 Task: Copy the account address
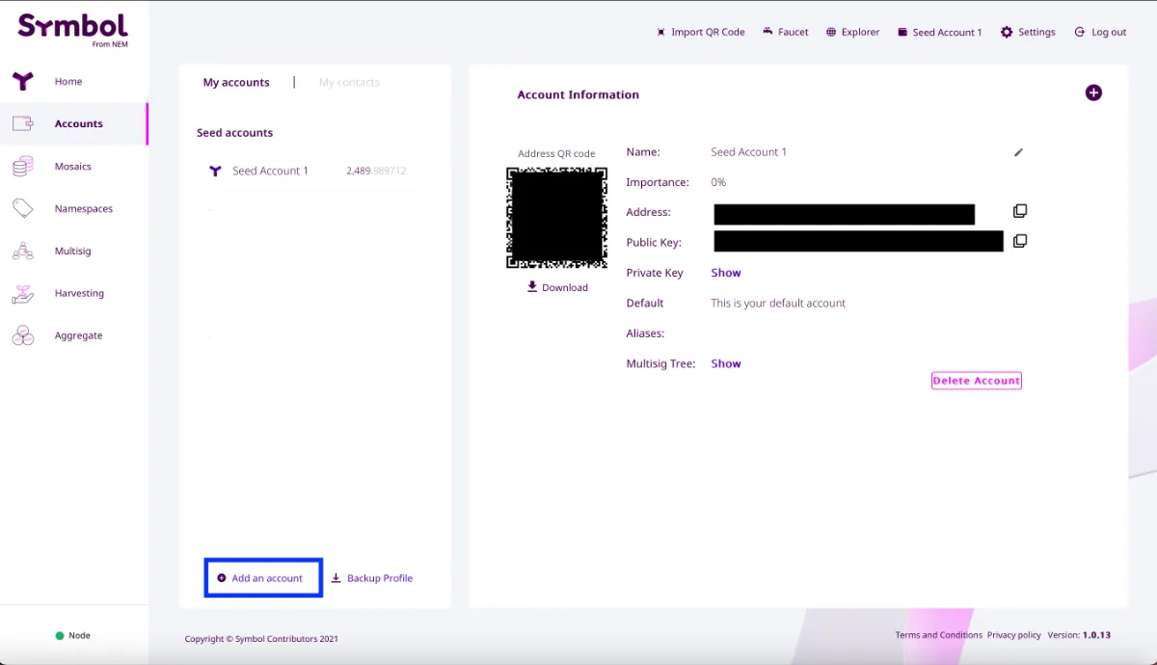1020,211
